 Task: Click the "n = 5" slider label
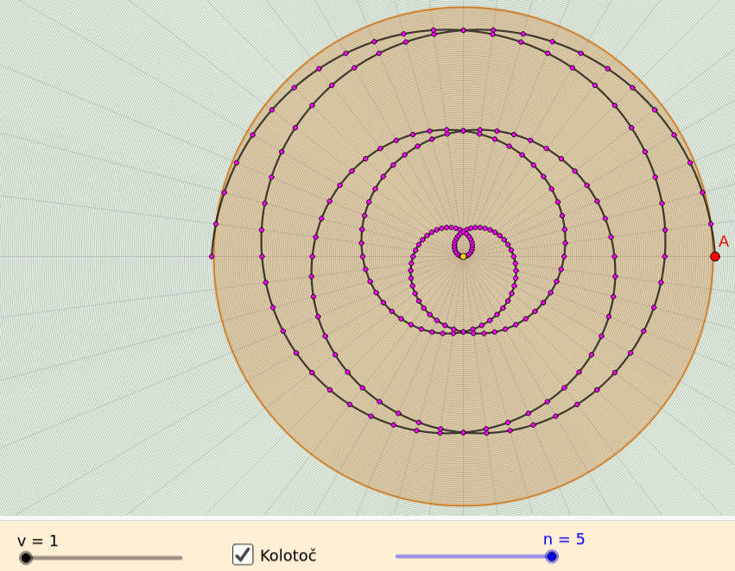coord(564,539)
